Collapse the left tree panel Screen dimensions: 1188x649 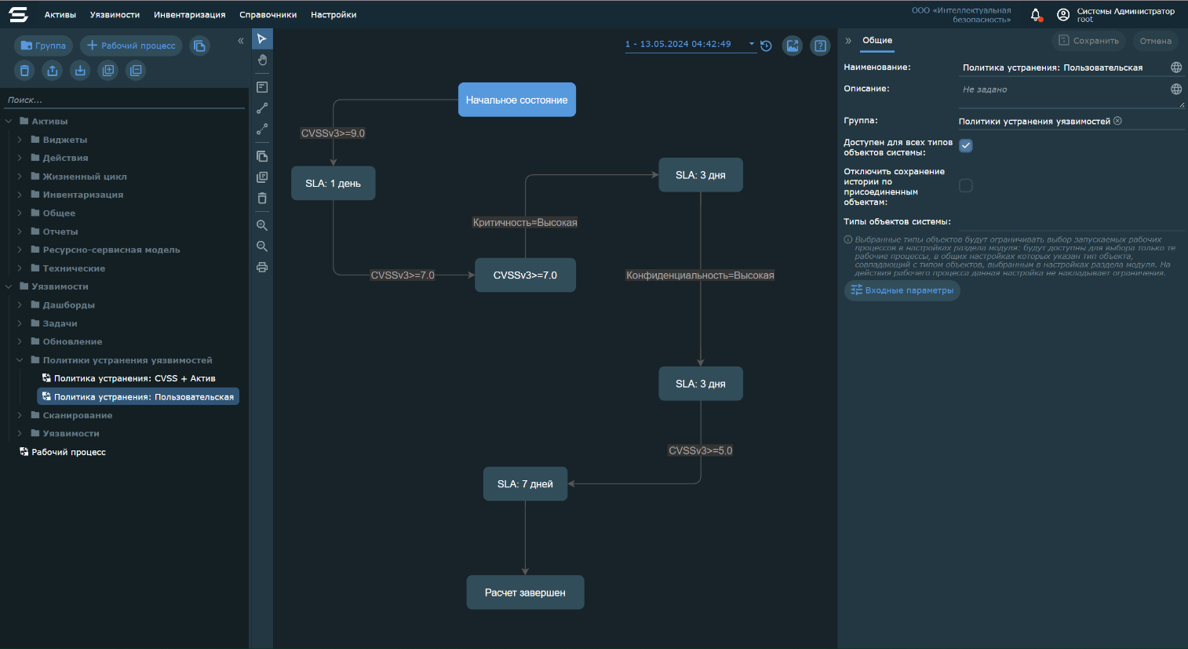[x=241, y=41]
